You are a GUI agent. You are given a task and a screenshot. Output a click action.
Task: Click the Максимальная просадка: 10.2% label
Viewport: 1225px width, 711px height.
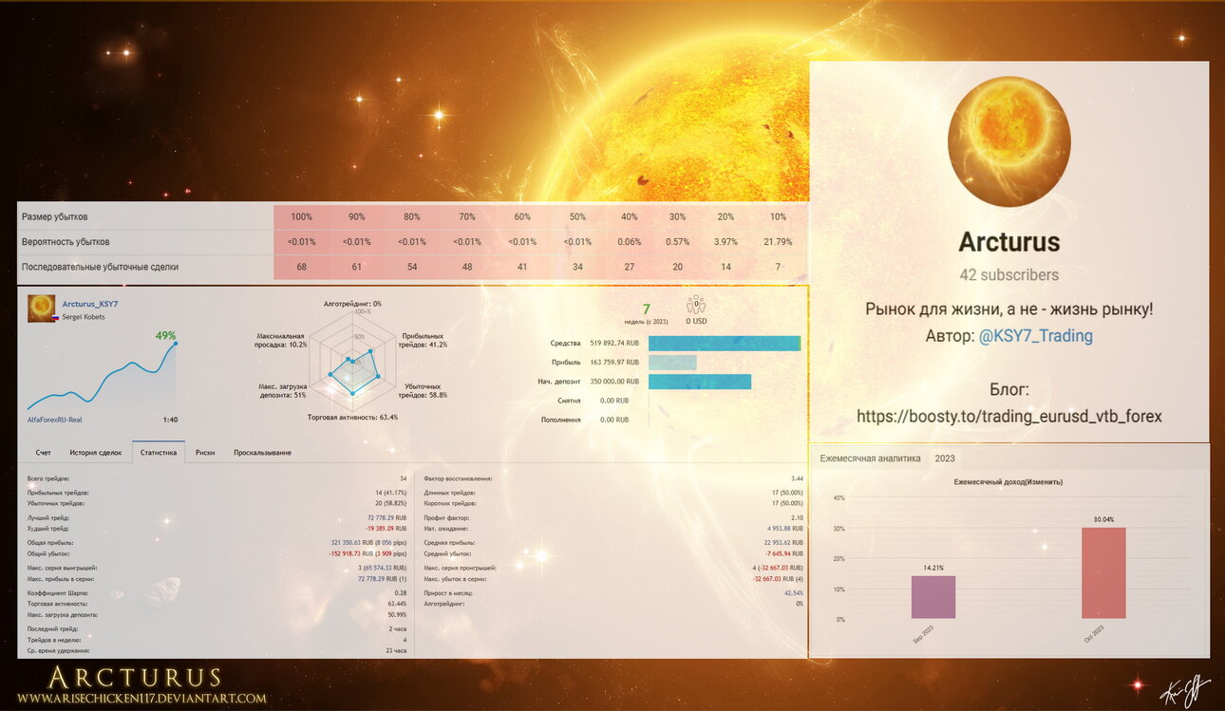click(x=282, y=341)
